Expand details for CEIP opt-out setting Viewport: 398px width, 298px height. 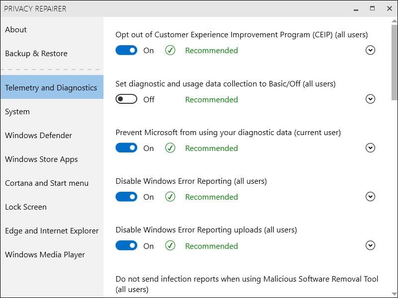[x=370, y=50]
